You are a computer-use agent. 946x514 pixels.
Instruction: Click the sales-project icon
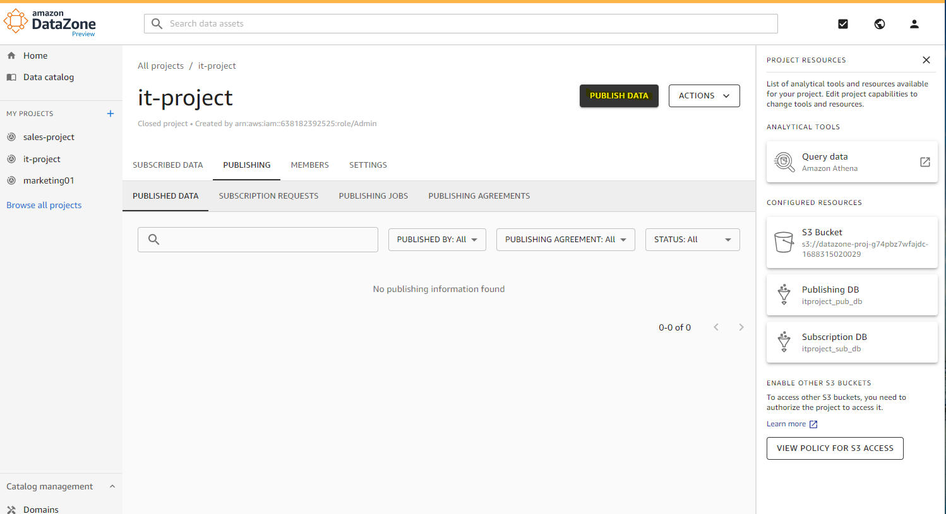click(x=11, y=137)
